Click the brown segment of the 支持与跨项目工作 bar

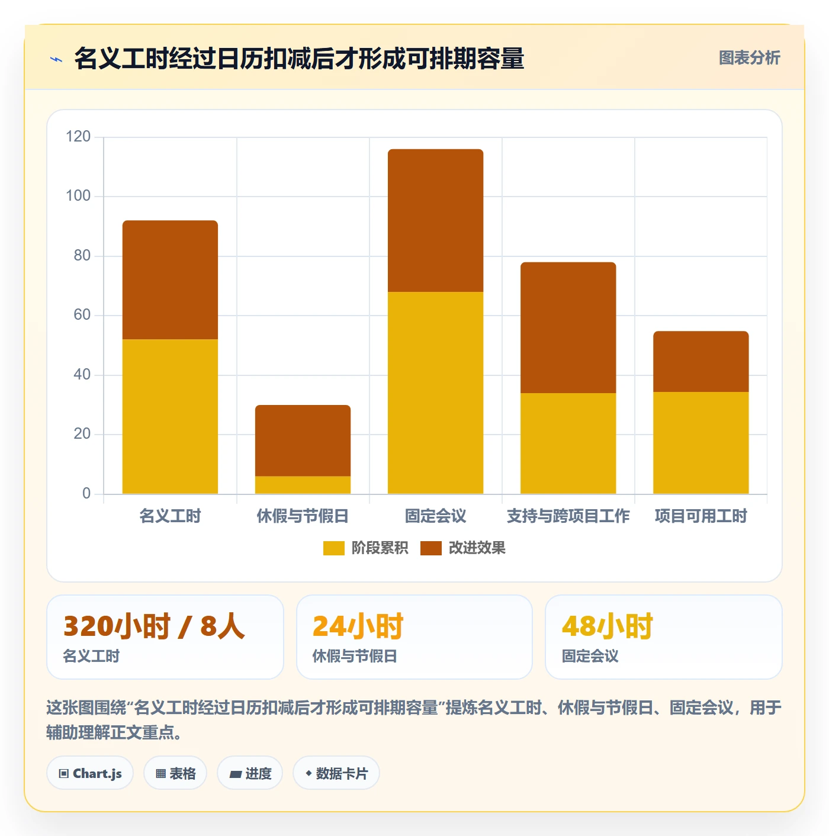(568, 327)
